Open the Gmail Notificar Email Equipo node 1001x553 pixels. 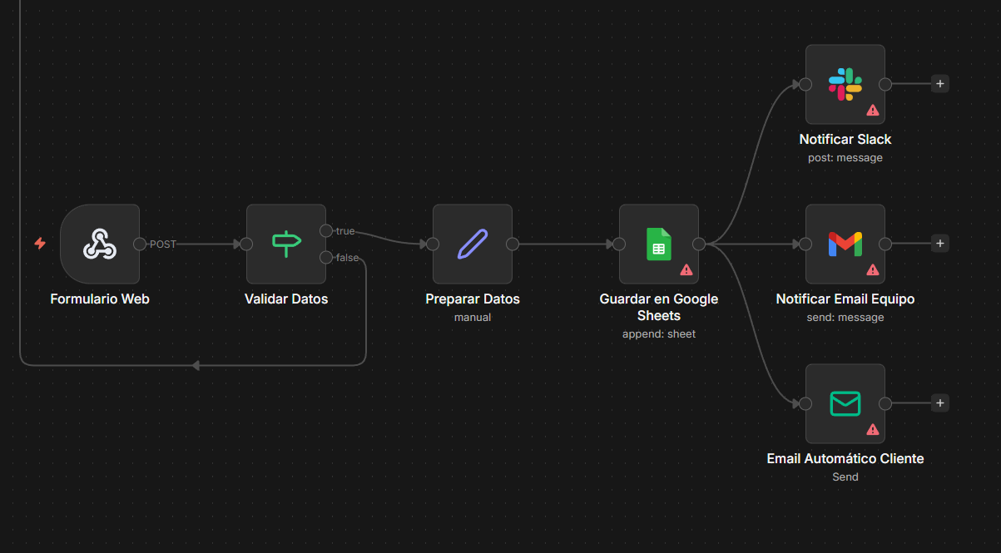click(x=845, y=244)
